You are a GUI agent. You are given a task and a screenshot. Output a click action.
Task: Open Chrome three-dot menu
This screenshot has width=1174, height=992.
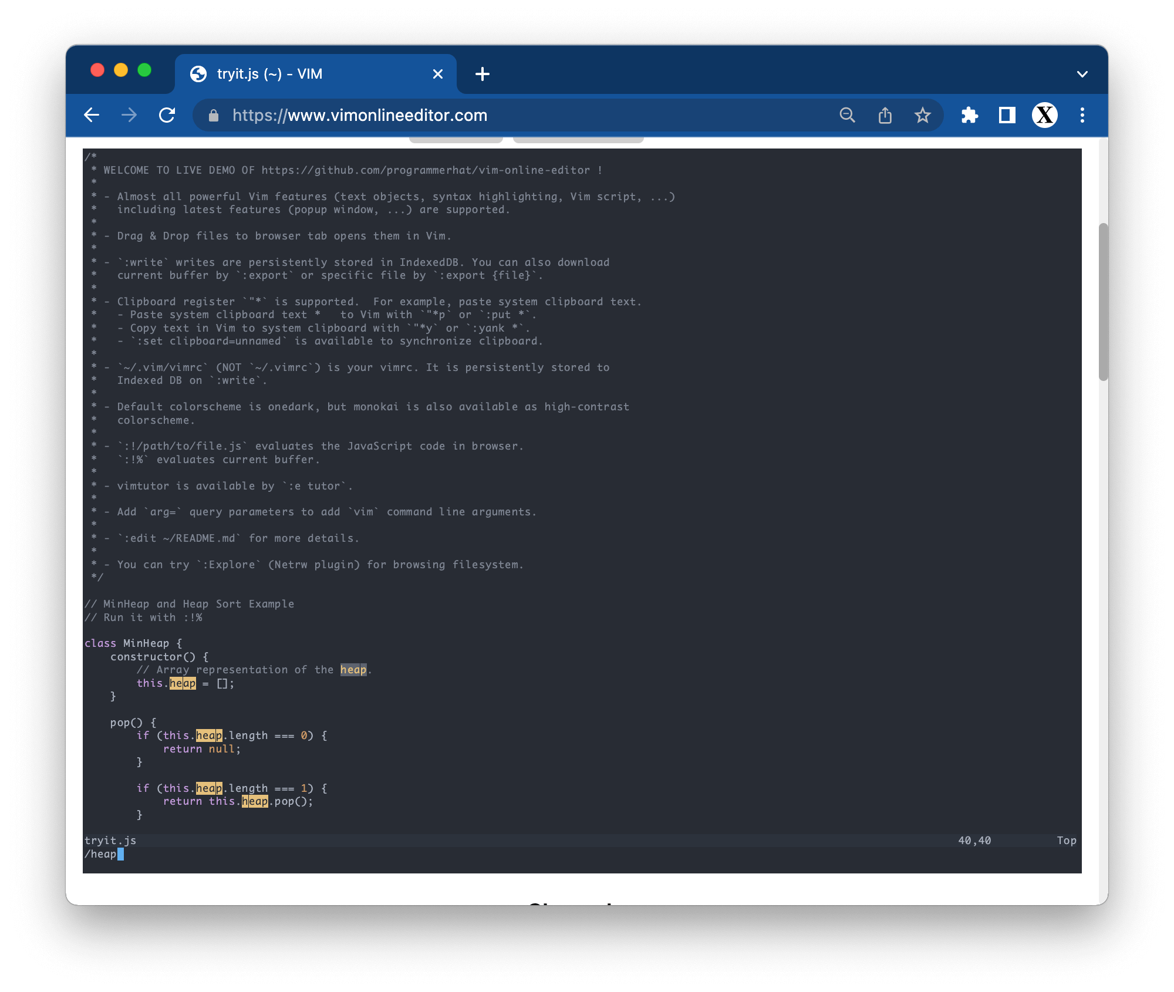point(1082,115)
